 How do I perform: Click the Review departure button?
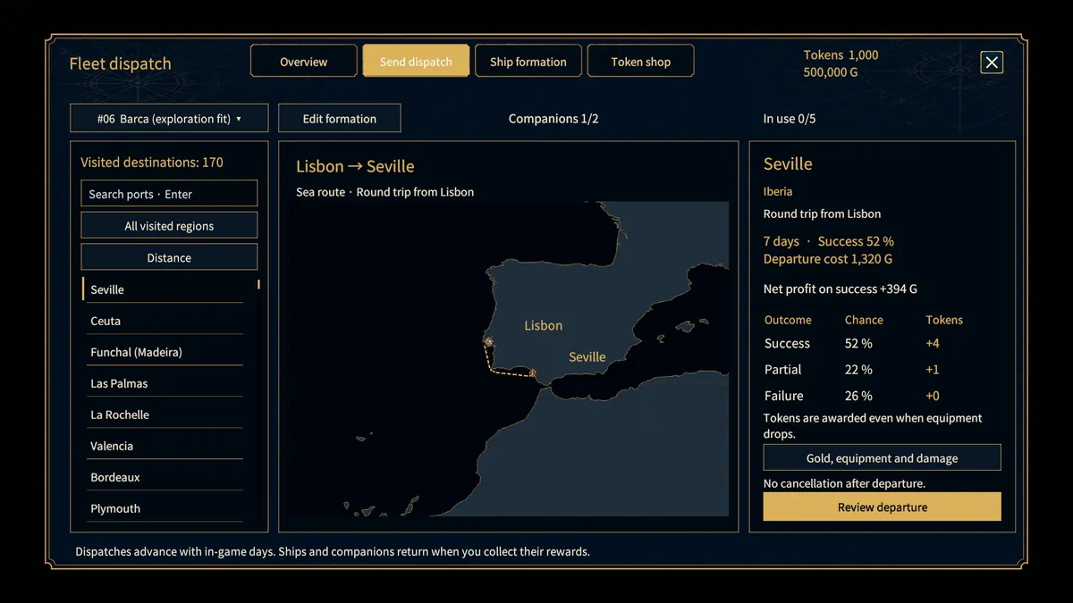pos(882,507)
